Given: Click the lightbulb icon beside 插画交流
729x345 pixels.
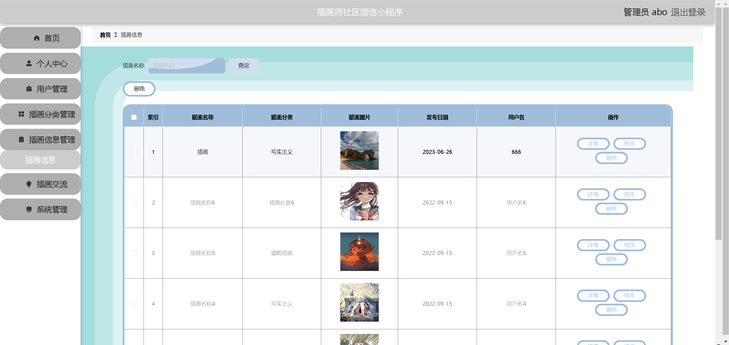Looking at the screenshot, I should [x=29, y=184].
